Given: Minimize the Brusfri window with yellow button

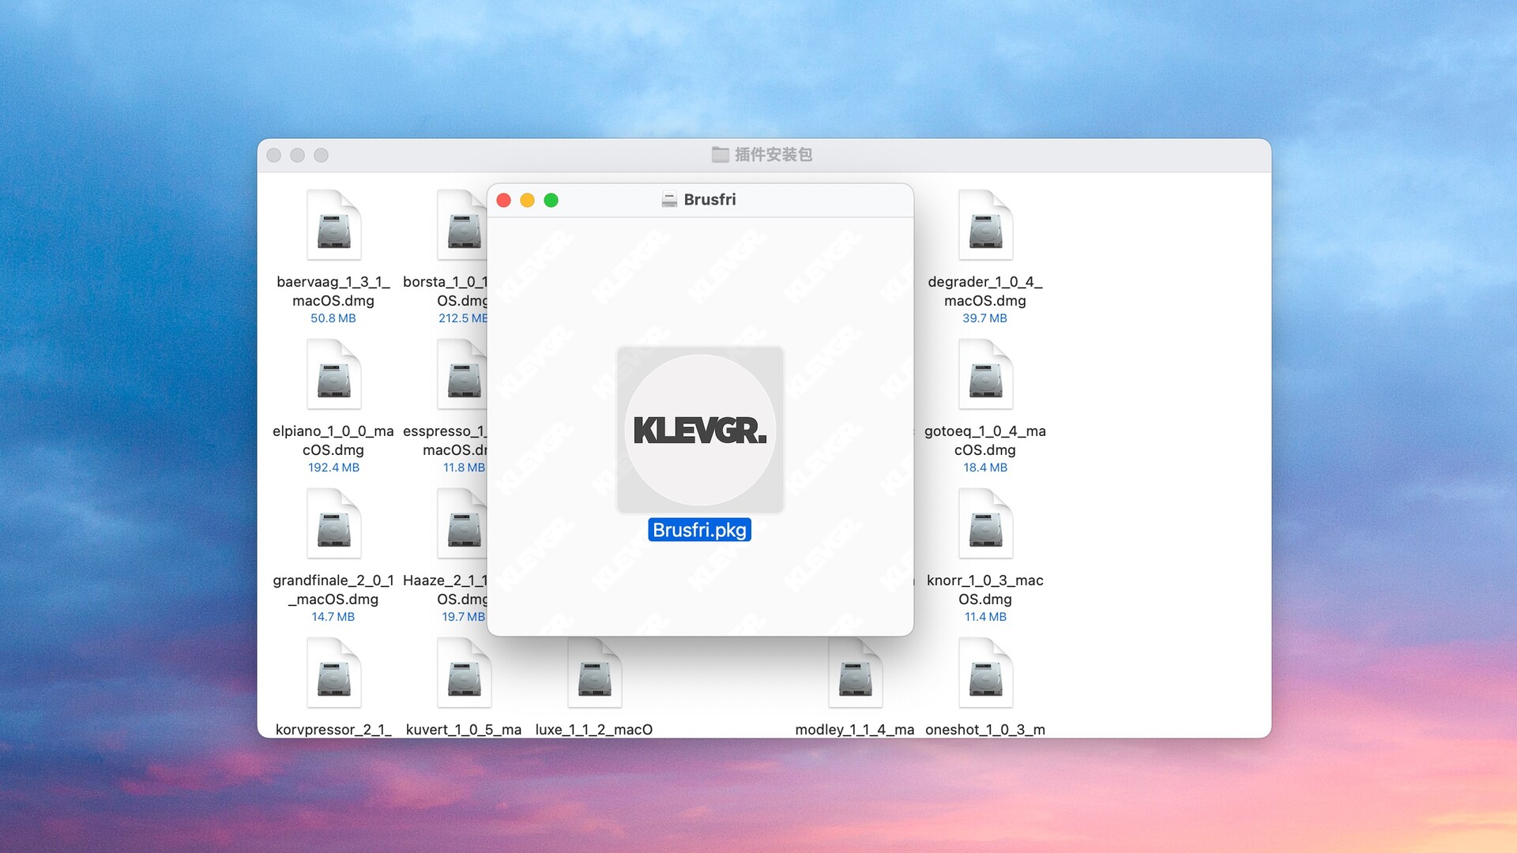Looking at the screenshot, I should [528, 201].
